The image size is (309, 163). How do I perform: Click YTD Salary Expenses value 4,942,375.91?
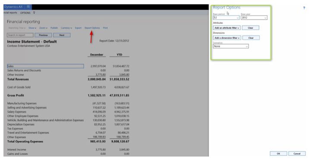(122, 112)
